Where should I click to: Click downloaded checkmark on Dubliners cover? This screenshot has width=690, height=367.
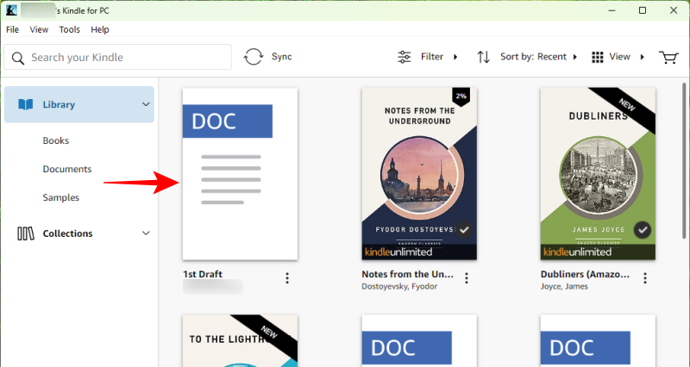[643, 229]
